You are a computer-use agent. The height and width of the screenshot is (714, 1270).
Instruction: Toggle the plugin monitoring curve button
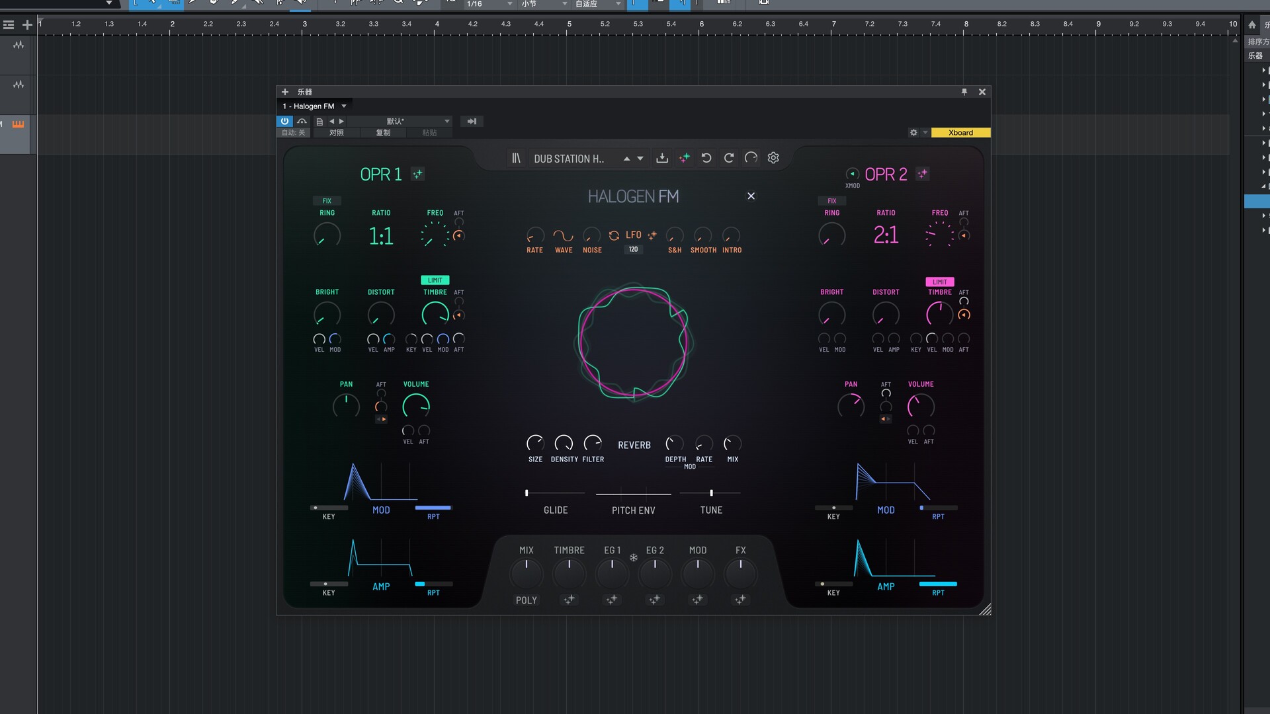click(x=302, y=122)
